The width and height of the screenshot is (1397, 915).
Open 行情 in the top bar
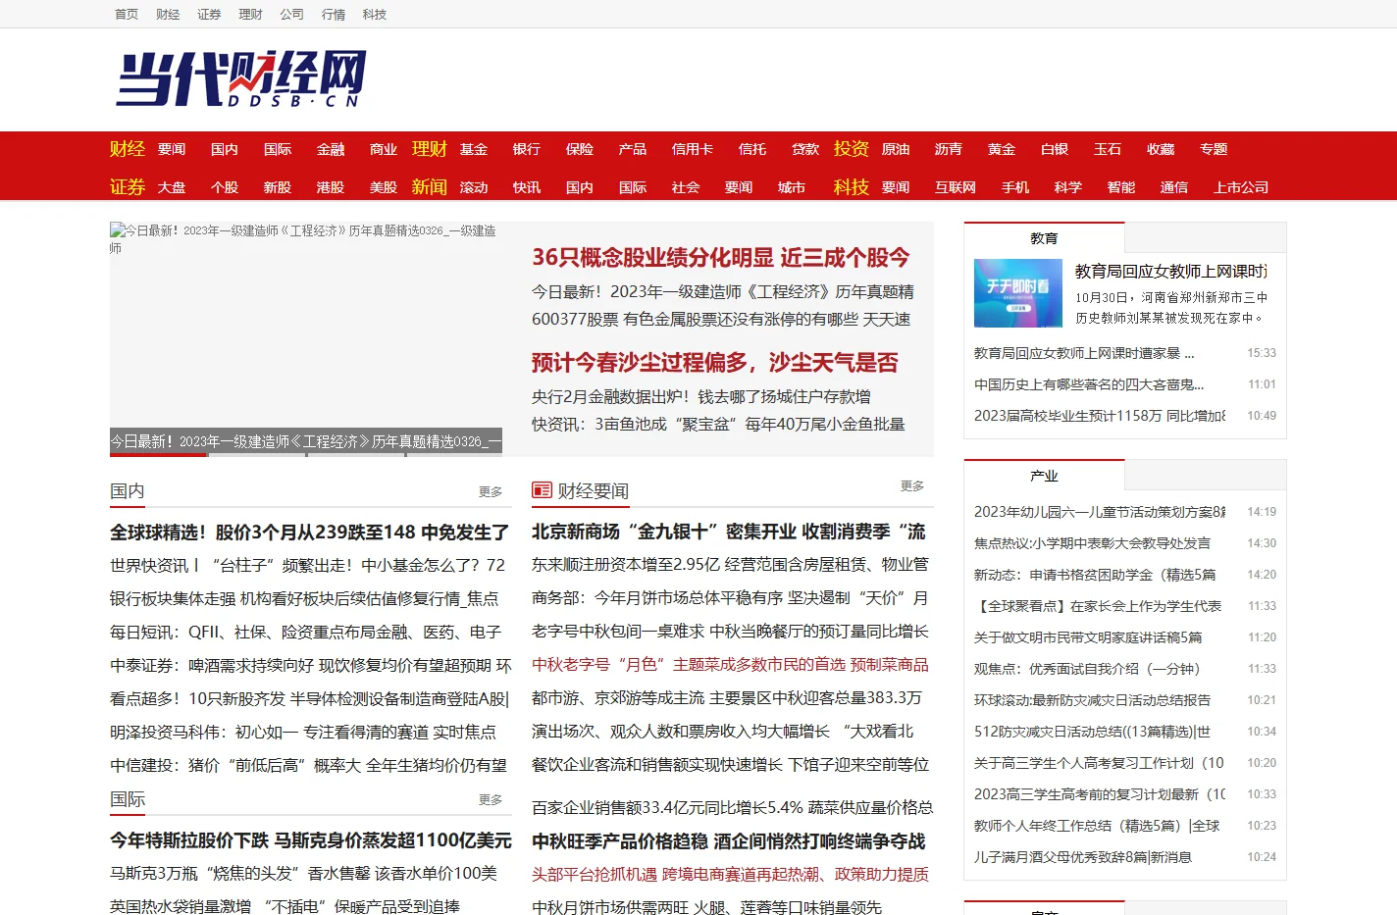tap(333, 15)
